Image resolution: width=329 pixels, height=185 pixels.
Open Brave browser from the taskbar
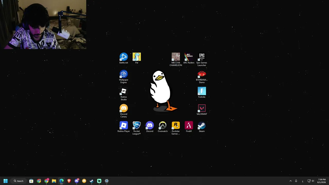(x=69, y=181)
